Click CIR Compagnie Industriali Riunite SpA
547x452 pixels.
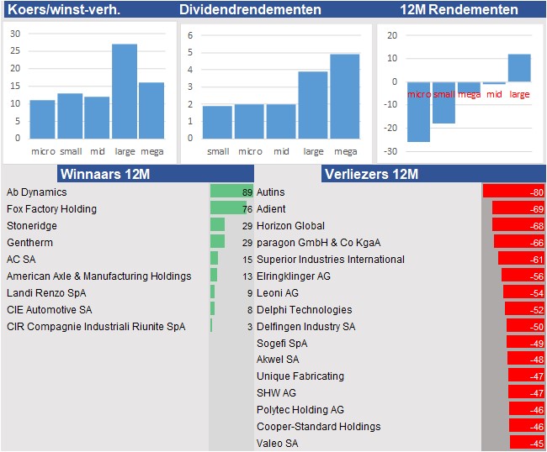click(x=96, y=327)
